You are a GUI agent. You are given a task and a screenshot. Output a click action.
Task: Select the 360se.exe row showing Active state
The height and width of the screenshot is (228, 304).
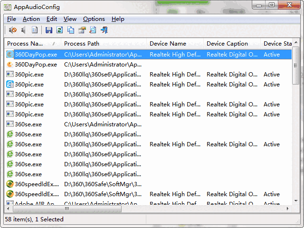pos(148,144)
